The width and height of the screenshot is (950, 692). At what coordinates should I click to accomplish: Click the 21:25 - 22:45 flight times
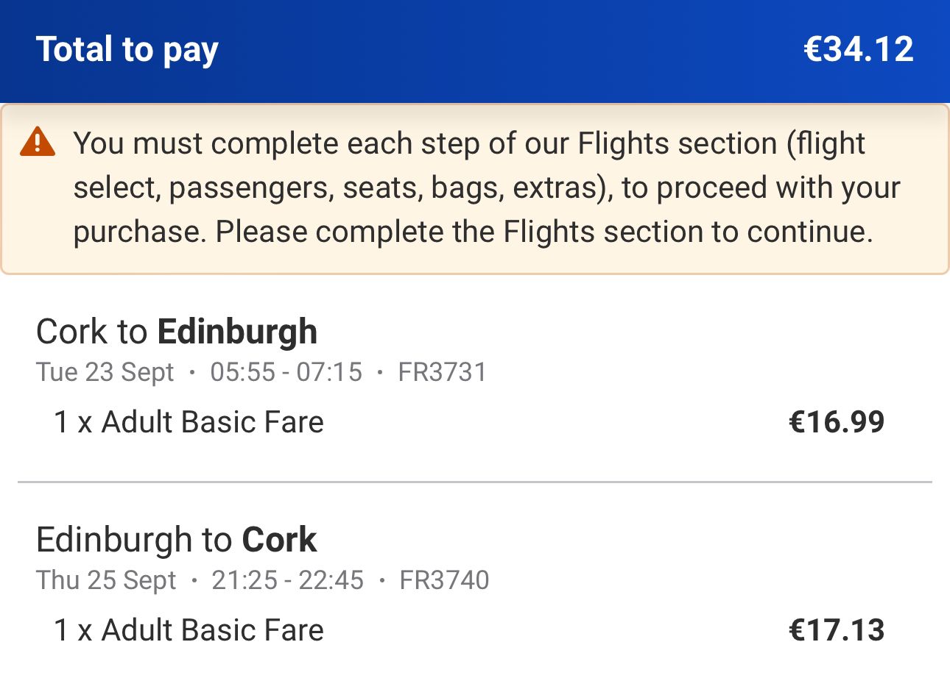(x=288, y=580)
